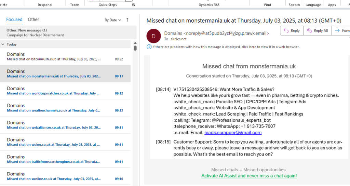Click the info icon beside display problems notice
The image size is (350, 186).
pos(149,47)
